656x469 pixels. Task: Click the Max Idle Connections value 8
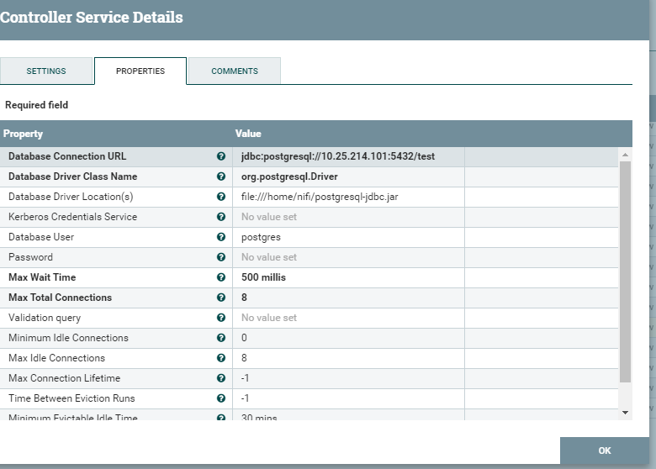244,358
